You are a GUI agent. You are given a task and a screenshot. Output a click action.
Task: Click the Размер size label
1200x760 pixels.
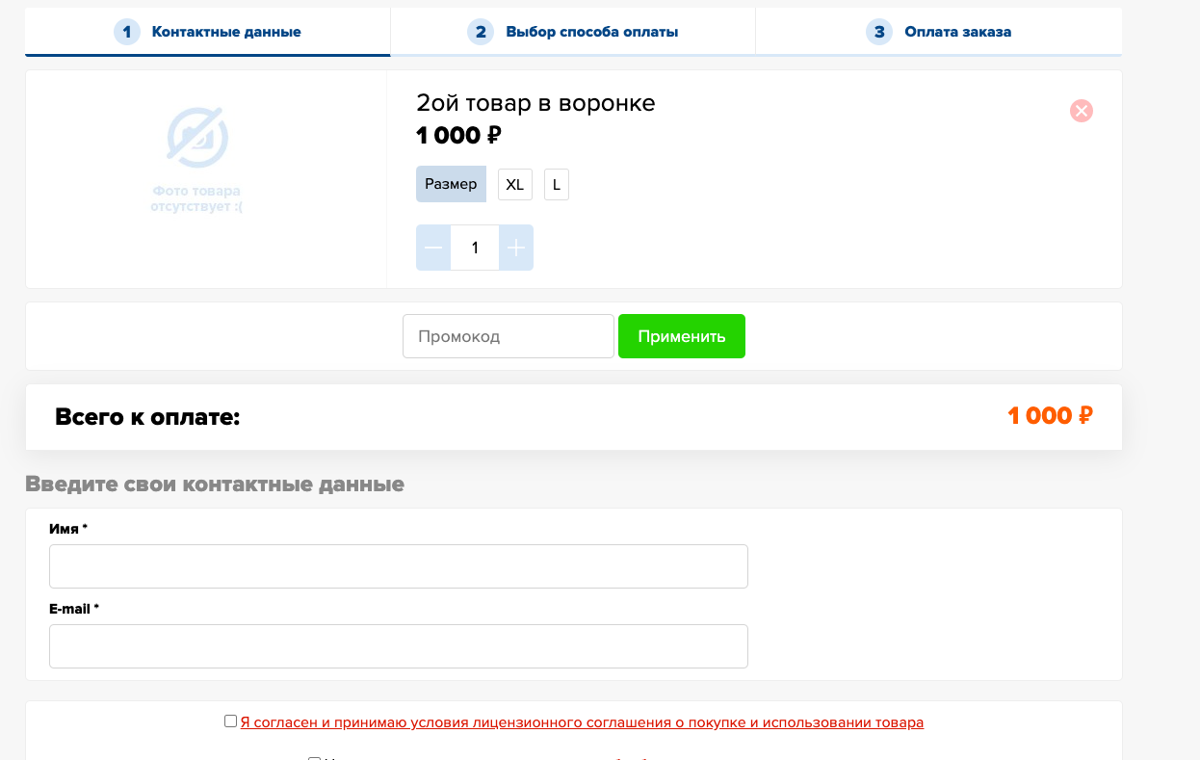[x=451, y=184]
